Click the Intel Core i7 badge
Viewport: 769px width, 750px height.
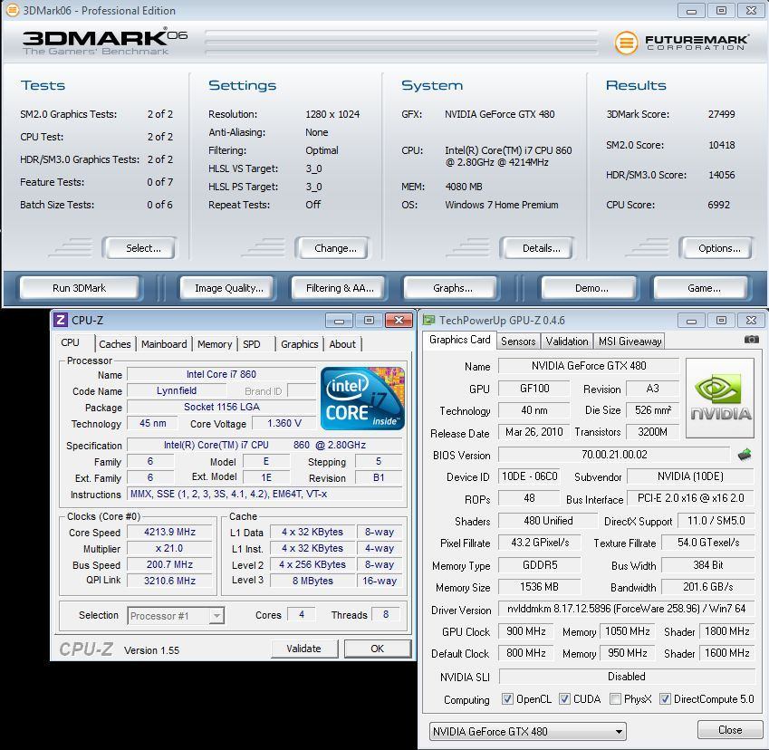click(362, 399)
